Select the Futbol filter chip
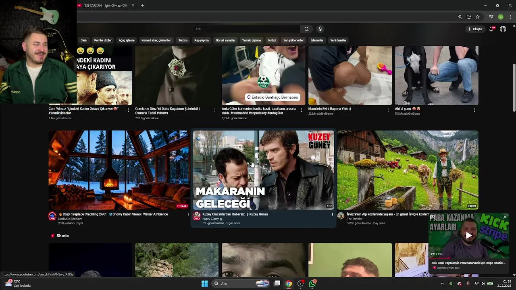 coord(273,40)
